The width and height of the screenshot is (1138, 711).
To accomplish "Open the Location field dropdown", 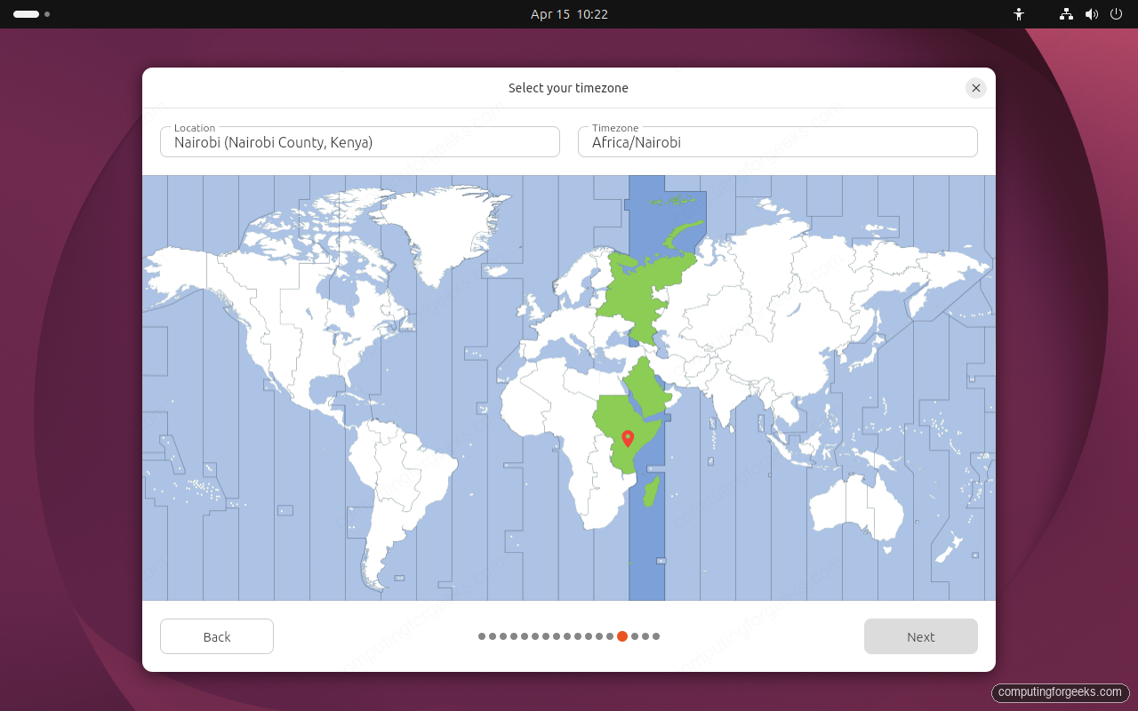I will click(359, 141).
